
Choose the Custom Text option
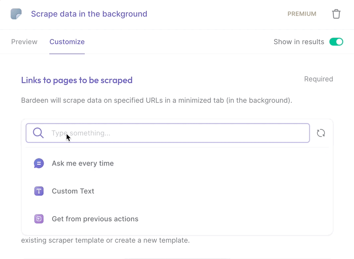click(177, 191)
